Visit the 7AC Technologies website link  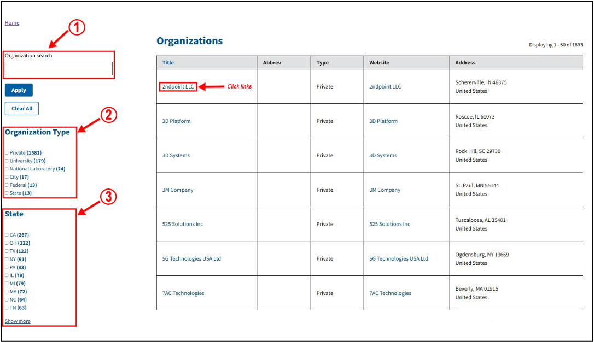[x=390, y=293]
